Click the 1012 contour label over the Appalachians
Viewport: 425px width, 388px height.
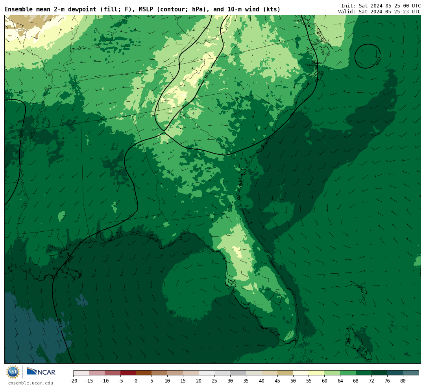207,75
